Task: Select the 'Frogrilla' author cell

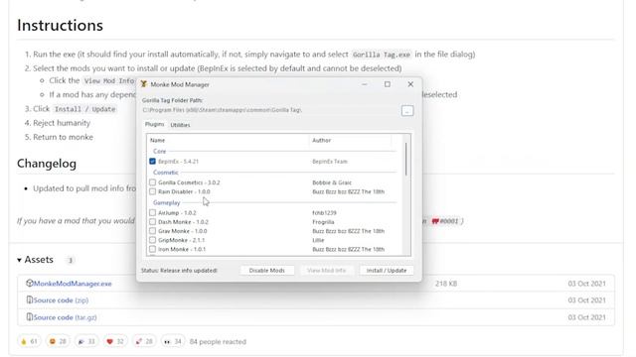Action: pos(323,222)
